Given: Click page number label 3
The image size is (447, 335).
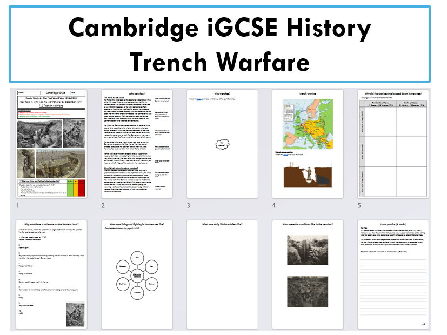Looking at the screenshot, I should tap(189, 205).
